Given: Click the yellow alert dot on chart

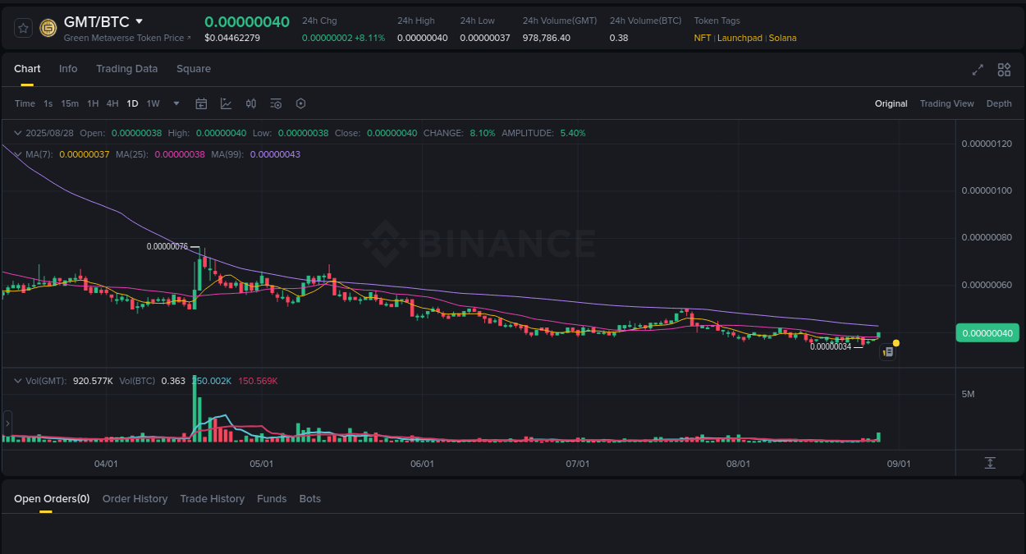Looking at the screenshot, I should [896, 343].
